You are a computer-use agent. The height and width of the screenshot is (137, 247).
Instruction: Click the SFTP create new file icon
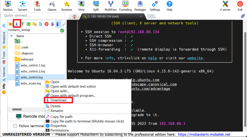pyautogui.click(x=41, y=24)
